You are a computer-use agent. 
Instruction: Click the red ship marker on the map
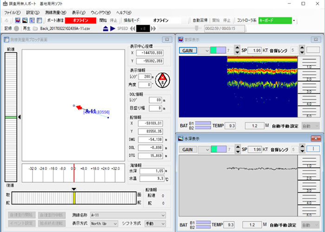pos(78,107)
